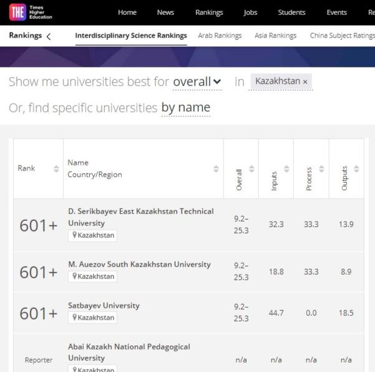This screenshot has width=375, height=372.
Task: Click 'by name' university search link
Action: tap(185, 108)
